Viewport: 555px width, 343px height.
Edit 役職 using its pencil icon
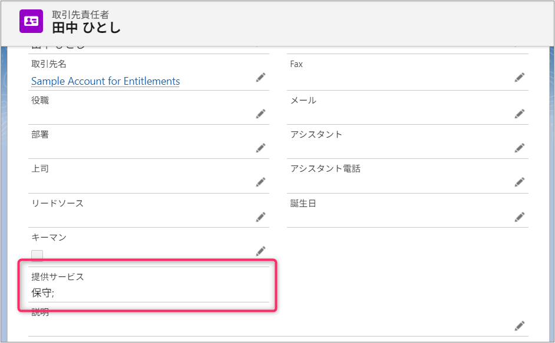coord(260,114)
